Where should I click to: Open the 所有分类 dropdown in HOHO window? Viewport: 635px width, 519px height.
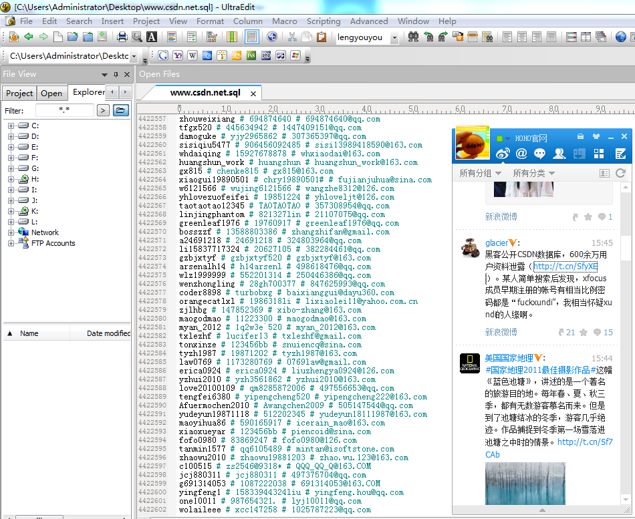[x=534, y=173]
